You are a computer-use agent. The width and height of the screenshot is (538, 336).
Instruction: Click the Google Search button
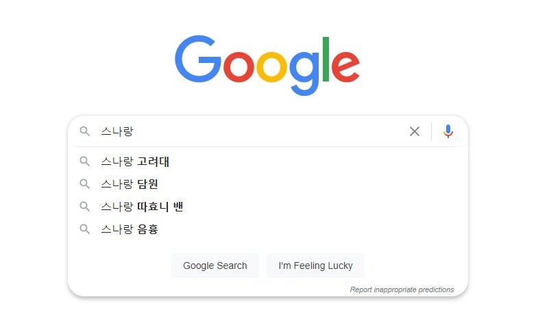[x=215, y=266]
